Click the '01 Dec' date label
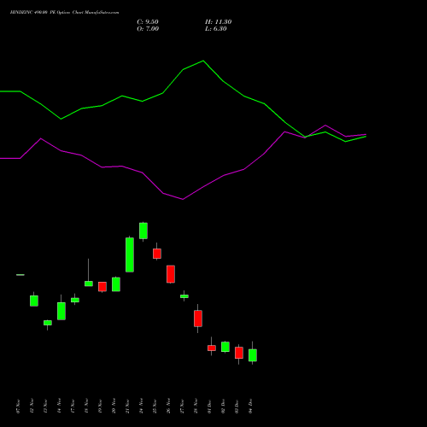The height and width of the screenshot is (427, 427). (209, 406)
